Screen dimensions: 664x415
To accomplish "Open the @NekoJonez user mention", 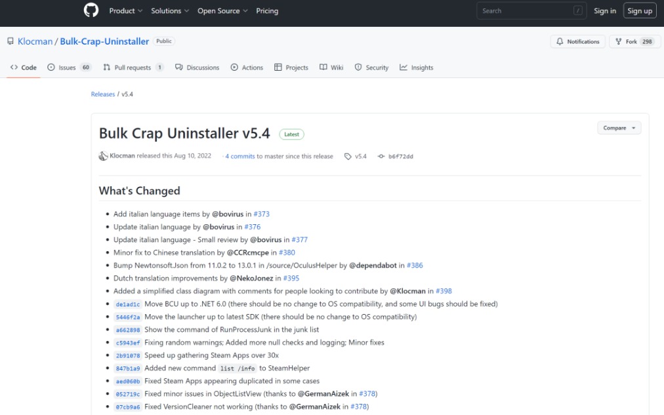I will pyautogui.click(x=251, y=278).
